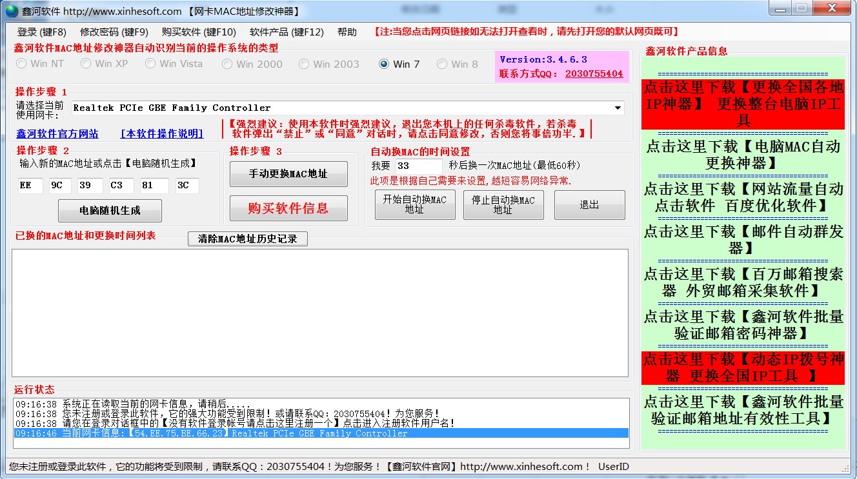This screenshot has height=479, width=857.
Task: Open the 本软件操作说明 link
Action: 162,133
